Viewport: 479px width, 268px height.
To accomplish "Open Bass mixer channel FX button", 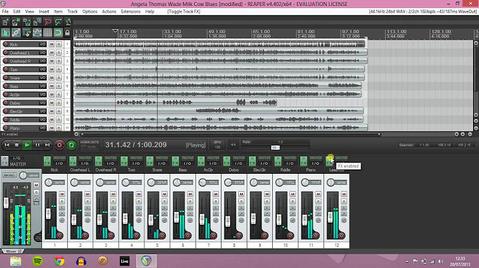I will pyautogui.click(x=175, y=161).
